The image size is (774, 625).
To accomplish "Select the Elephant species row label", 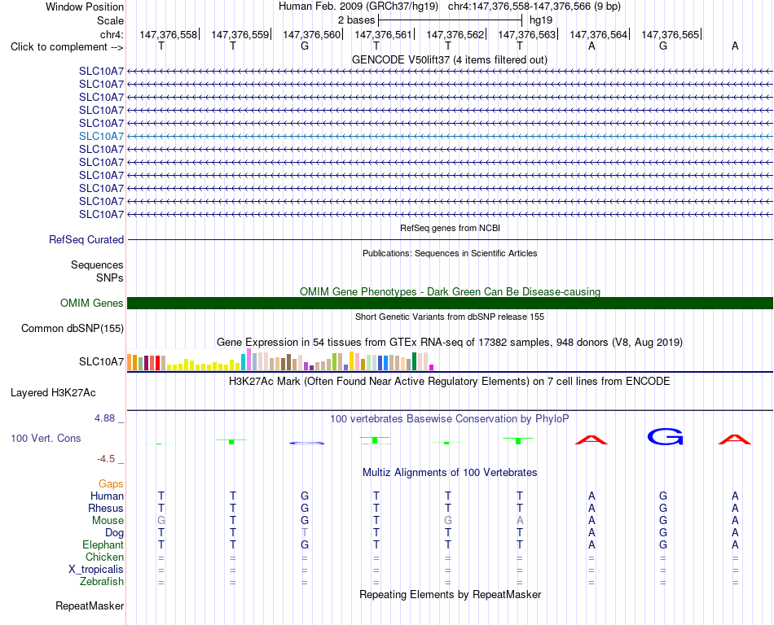I will 103,544.
